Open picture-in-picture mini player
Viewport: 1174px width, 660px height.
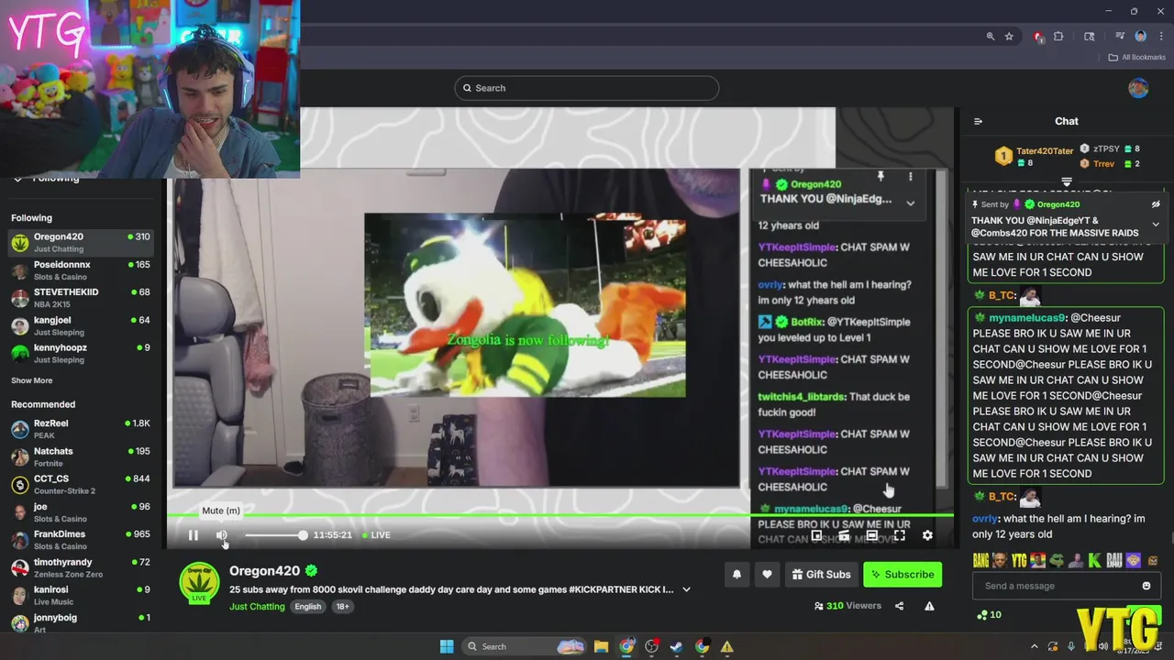coord(816,535)
